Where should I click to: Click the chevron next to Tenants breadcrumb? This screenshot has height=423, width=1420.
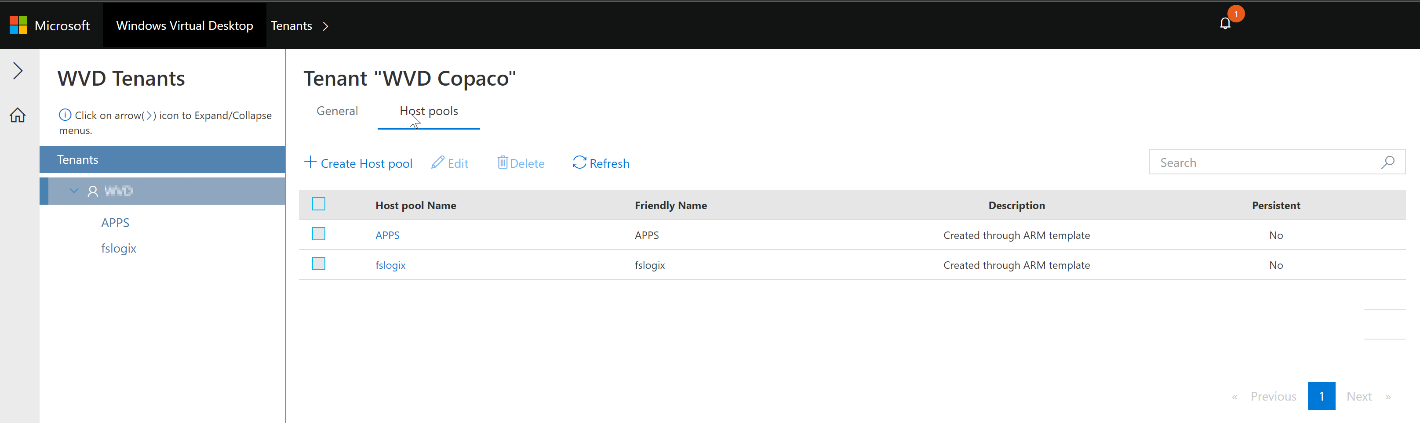[x=325, y=26]
